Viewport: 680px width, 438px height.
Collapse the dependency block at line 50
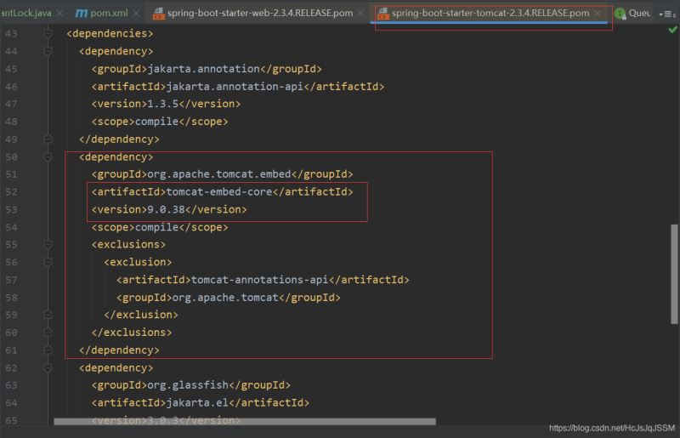click(48, 156)
